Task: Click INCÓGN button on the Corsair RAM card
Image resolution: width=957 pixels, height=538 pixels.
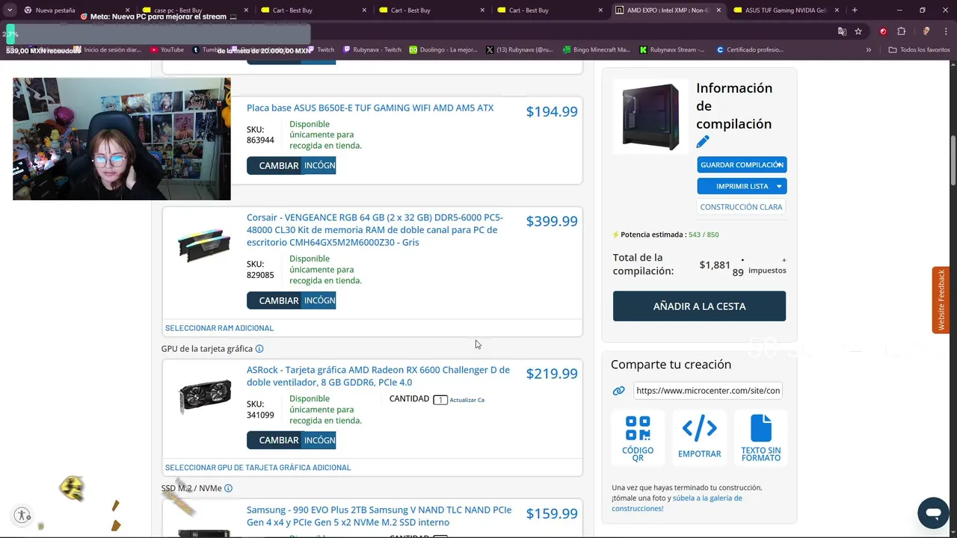Action: (x=320, y=300)
